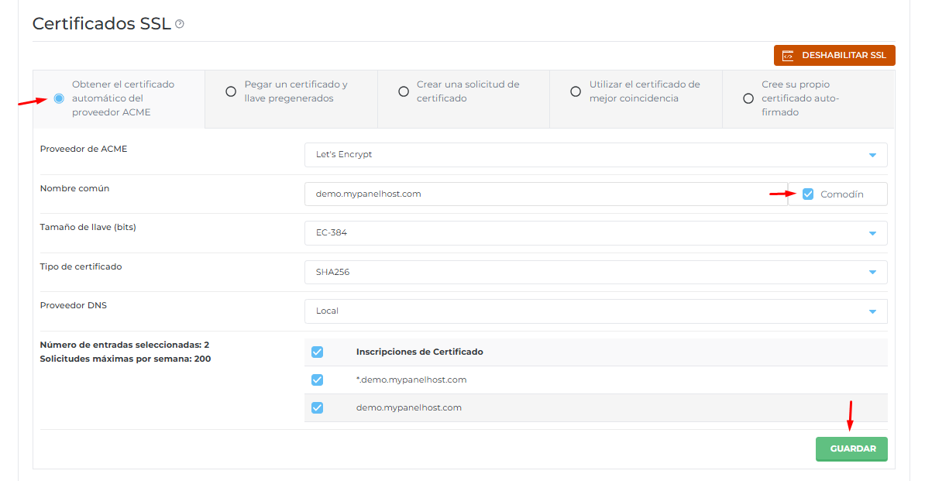Choose 'Crear una solicitud de certificado' option

click(x=404, y=91)
